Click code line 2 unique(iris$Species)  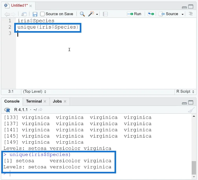48,27
